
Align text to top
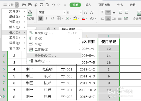[102, 12]
